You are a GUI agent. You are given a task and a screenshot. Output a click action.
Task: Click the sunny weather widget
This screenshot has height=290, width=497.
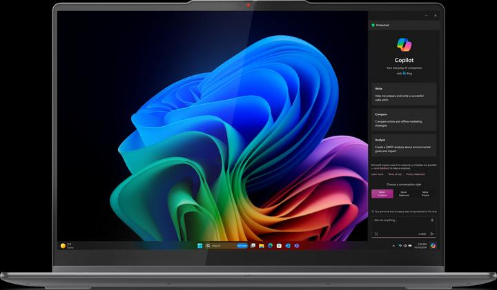tap(67, 246)
